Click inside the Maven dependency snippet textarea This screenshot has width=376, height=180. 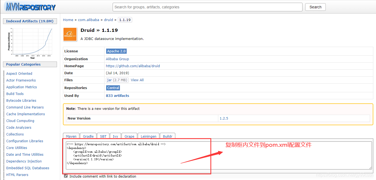click(x=219, y=155)
